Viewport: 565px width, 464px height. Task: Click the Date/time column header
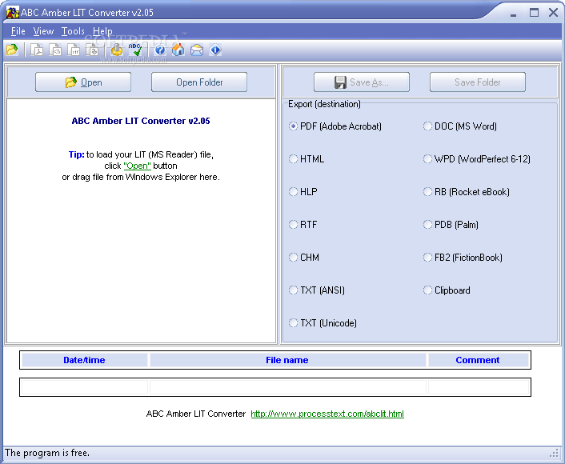tap(84, 360)
